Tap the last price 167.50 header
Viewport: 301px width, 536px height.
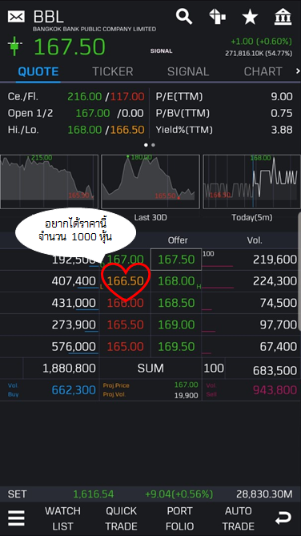(x=70, y=46)
